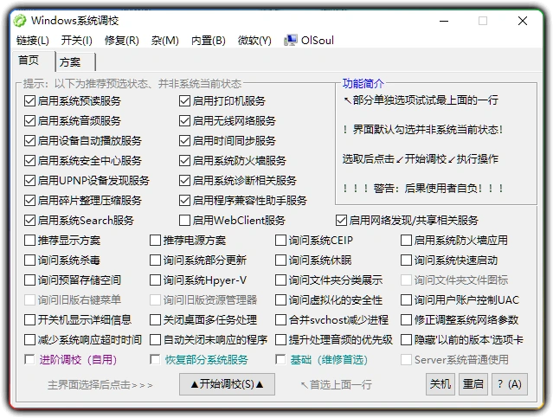
Task: Check 询问虚拟化的安全性
Action: pos(280,300)
